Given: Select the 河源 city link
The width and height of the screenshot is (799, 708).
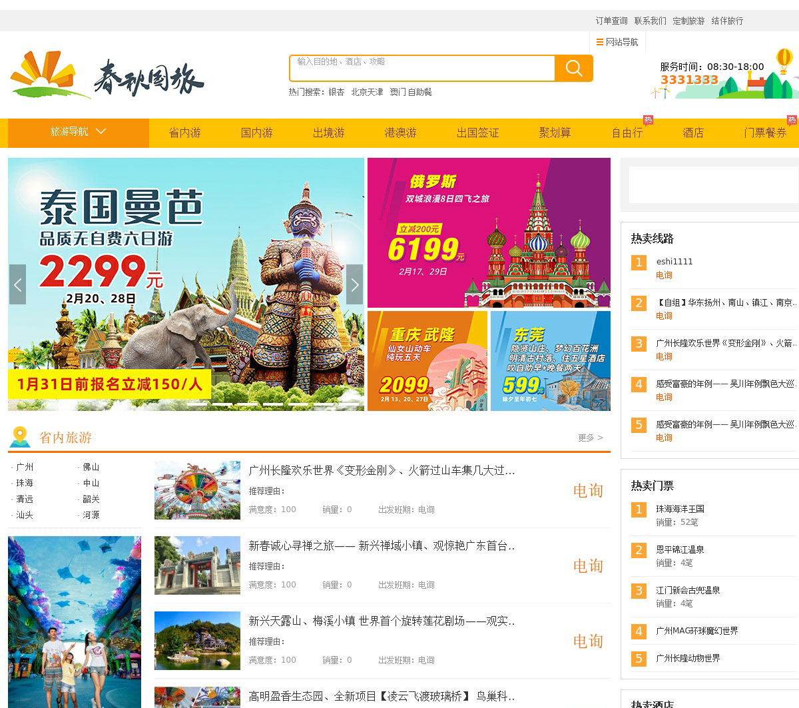Looking at the screenshot, I should click(x=91, y=515).
